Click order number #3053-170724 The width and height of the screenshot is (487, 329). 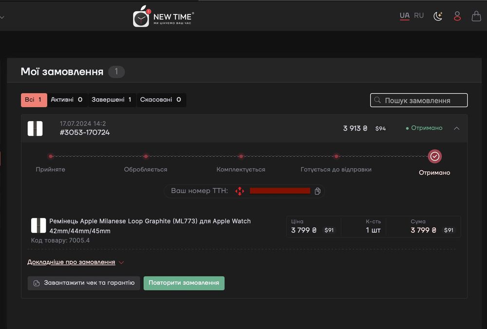(84, 132)
